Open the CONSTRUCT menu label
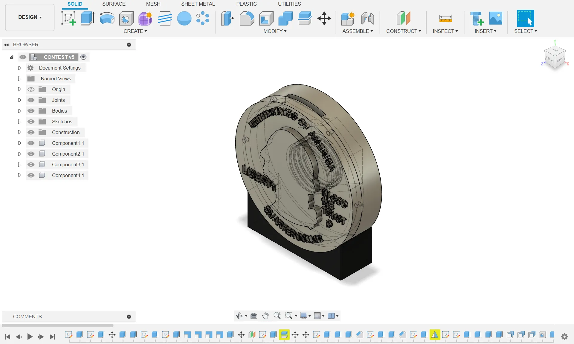574x344 pixels. click(403, 31)
